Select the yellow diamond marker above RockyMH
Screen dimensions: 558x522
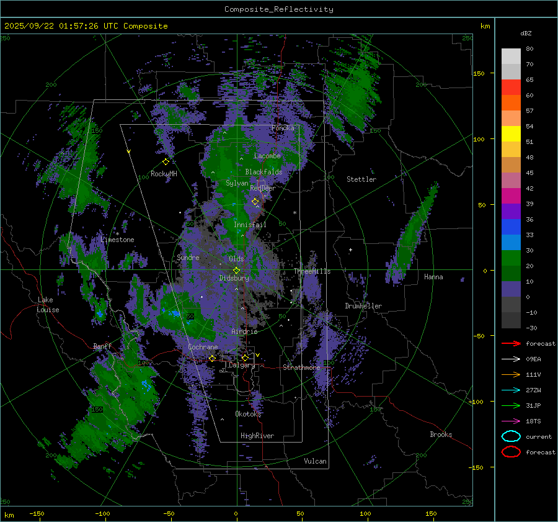click(x=166, y=161)
